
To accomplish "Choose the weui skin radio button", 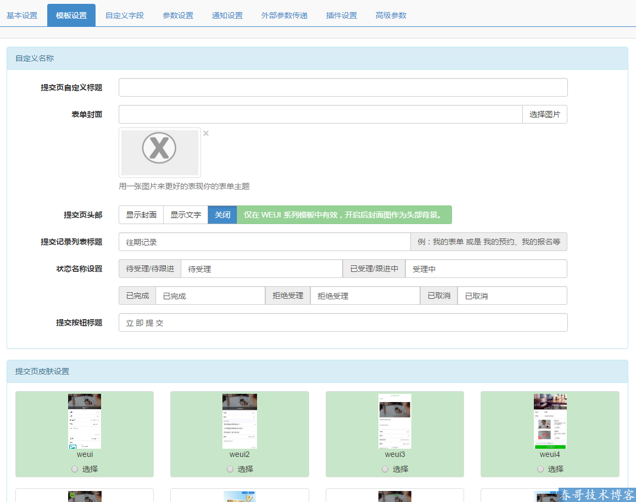I will pyautogui.click(x=75, y=469).
